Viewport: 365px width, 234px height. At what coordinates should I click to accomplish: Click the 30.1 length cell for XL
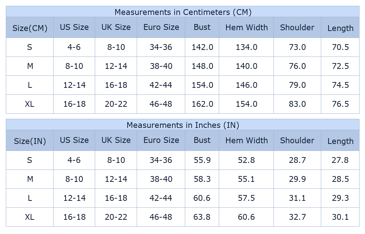tap(340, 217)
